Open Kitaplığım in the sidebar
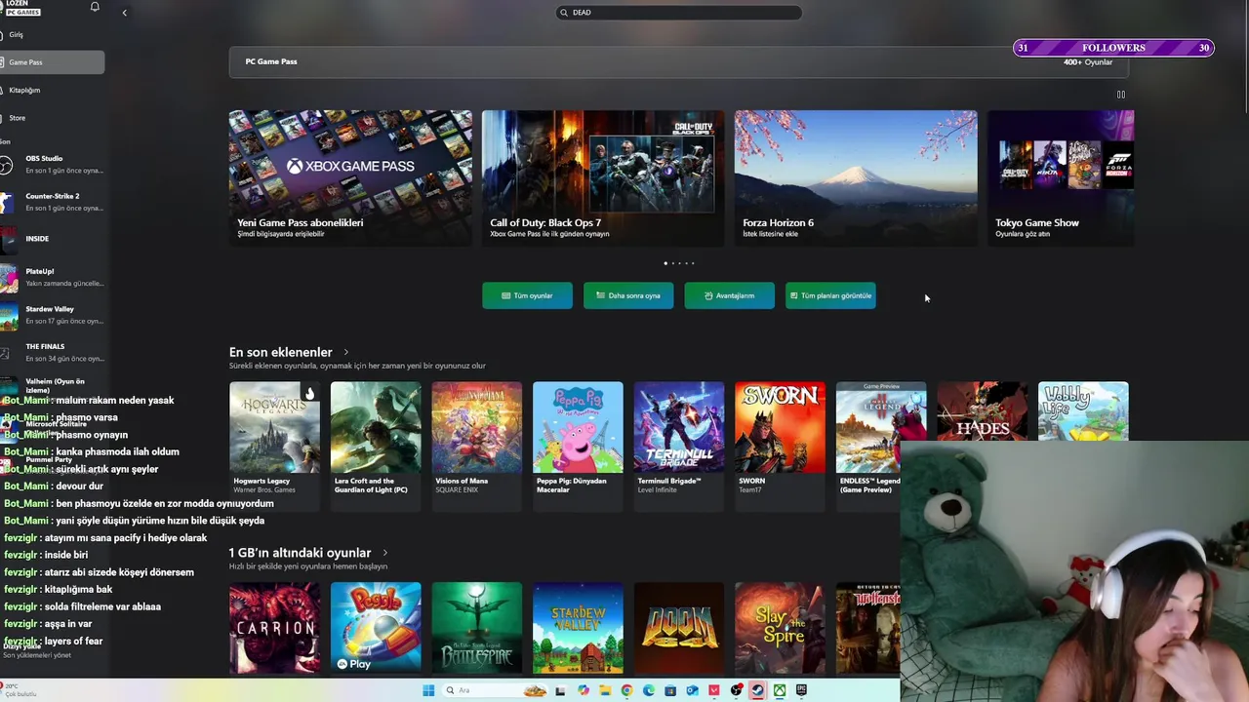 pos(53,90)
